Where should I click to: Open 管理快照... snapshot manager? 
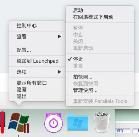(100, 90)
